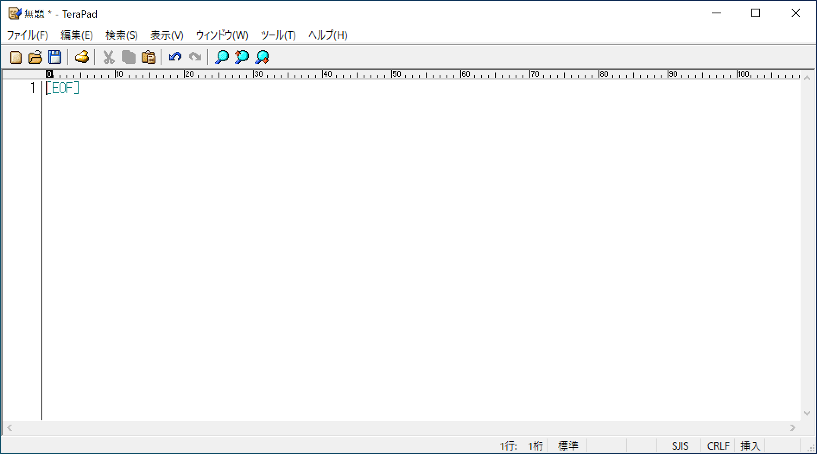This screenshot has width=817, height=454.
Task: Open the ヘルプ(H) menu
Action: click(x=328, y=35)
